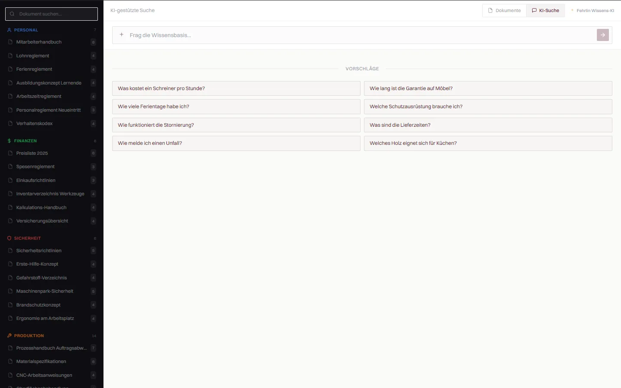Click document icon beside Lohnreglement
Screen dimensions: 621x388
10,56
